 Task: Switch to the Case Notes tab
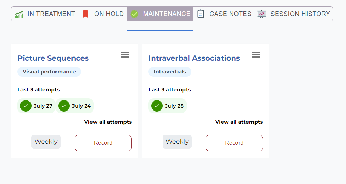pyautogui.click(x=224, y=14)
